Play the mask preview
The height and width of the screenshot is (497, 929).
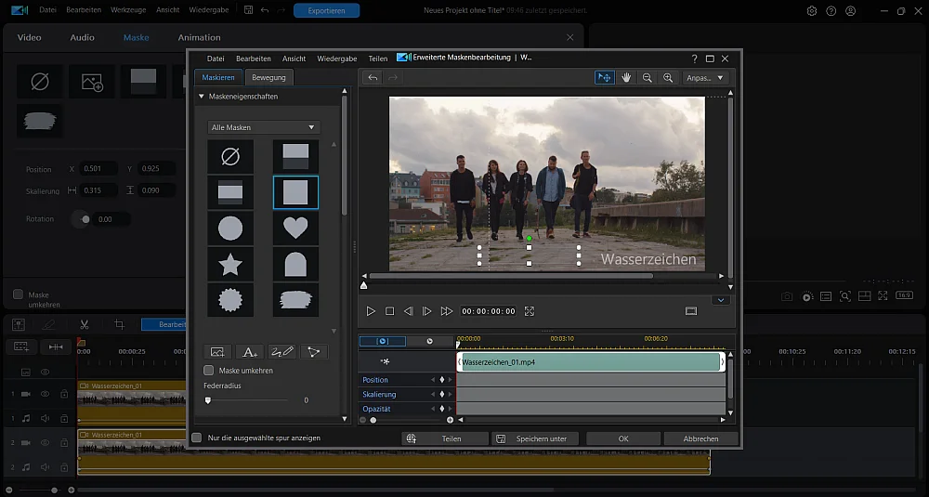[x=371, y=311]
